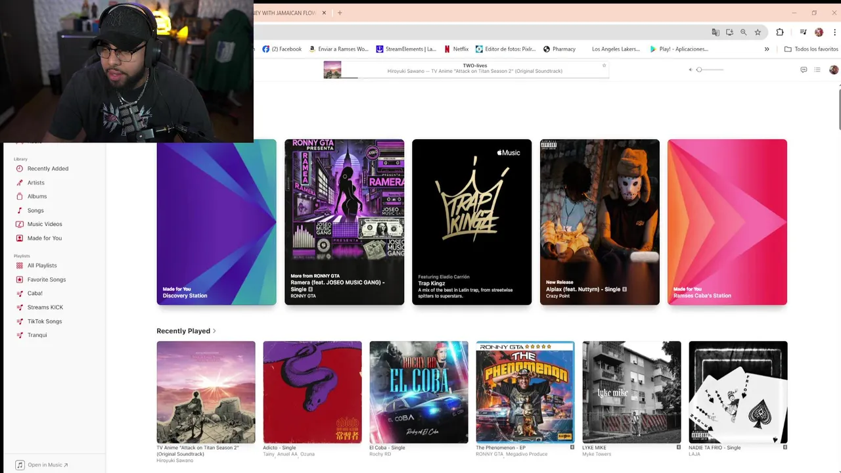841x473 pixels.
Task: Click the Hiroyuki Sawano artist link under the album
Action: tap(175, 461)
